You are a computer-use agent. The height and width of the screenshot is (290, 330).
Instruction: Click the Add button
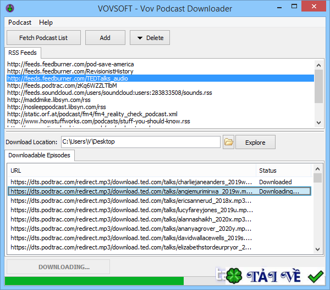pos(105,38)
